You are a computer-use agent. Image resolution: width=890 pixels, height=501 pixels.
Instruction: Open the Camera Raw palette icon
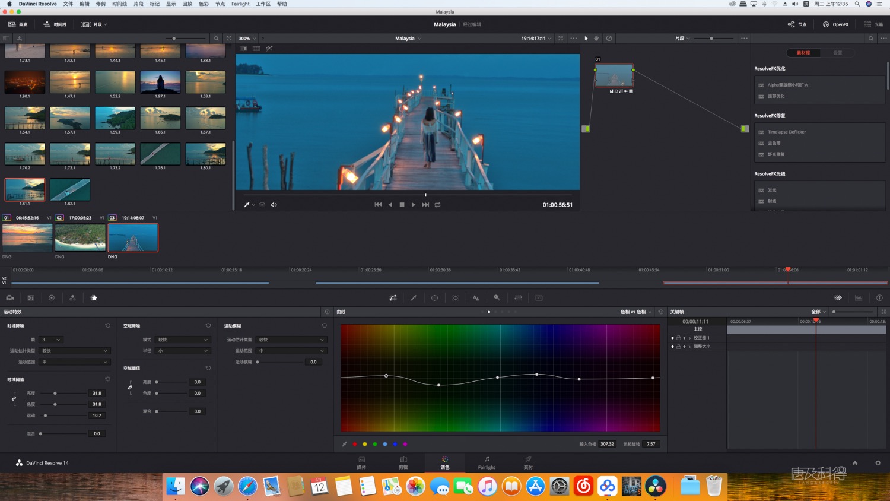10,298
